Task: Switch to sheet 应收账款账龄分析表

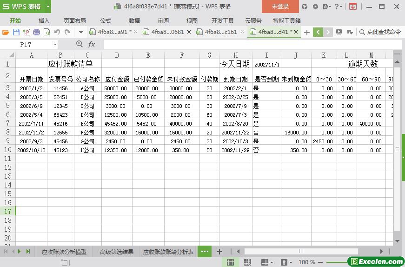Action: tap(168, 252)
